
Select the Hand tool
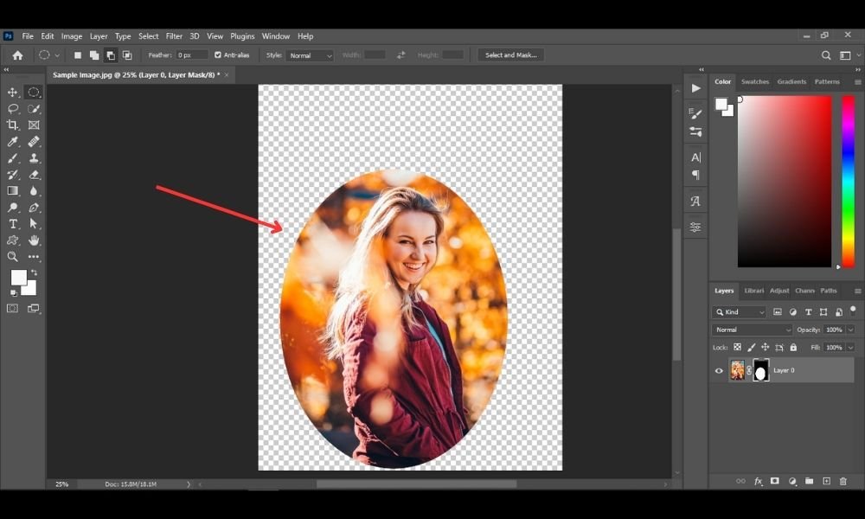point(34,240)
